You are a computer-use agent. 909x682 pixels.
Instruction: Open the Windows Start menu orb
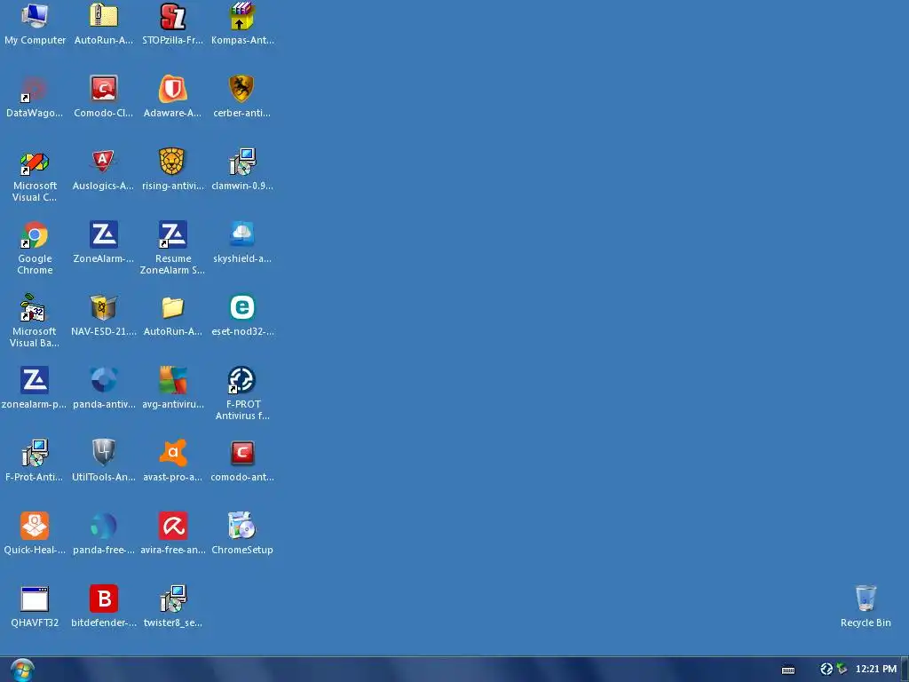point(22,670)
